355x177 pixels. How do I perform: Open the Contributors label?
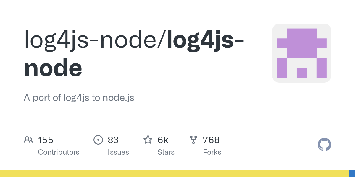tap(59, 152)
